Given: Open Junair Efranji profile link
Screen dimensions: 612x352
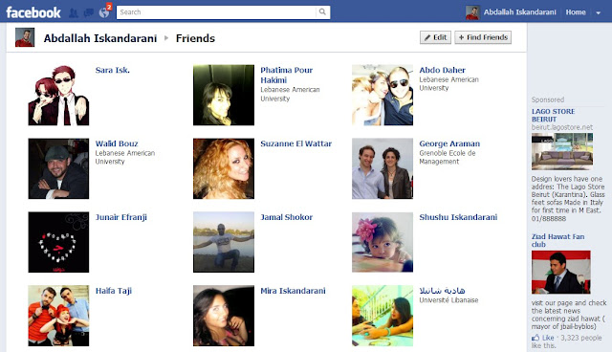Looking at the screenshot, I should (121, 217).
